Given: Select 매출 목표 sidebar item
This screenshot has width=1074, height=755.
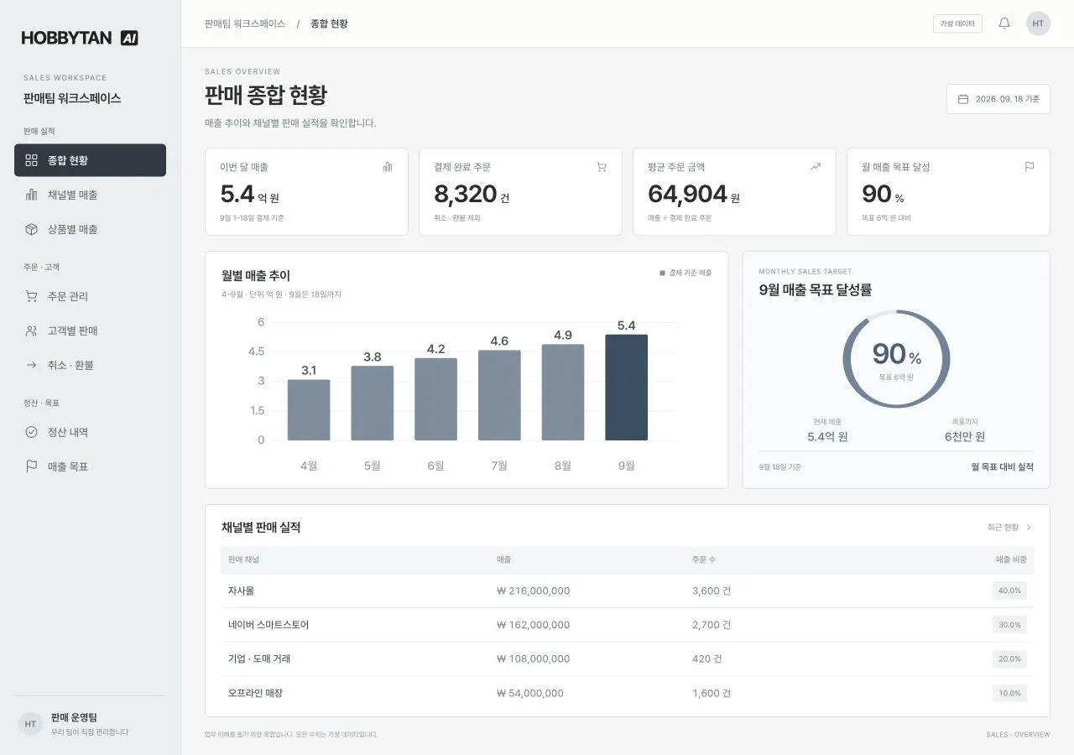Looking at the screenshot, I should 90,466.
